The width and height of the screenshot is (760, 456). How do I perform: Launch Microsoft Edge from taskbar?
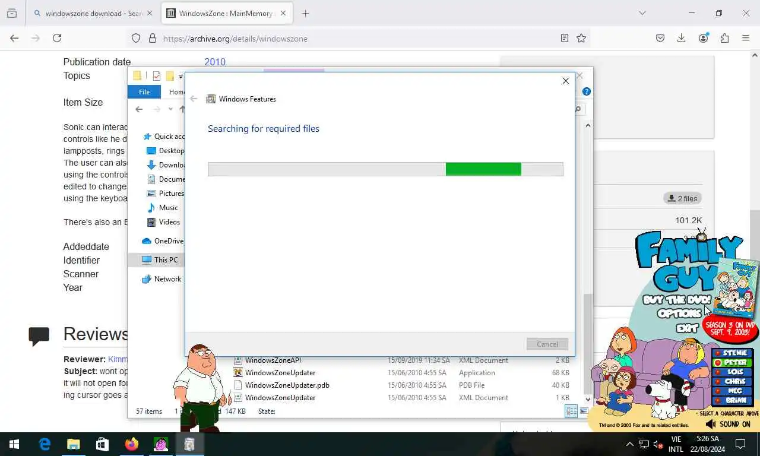click(45, 444)
